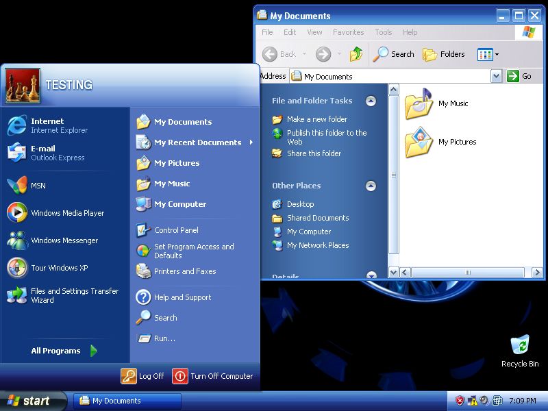The width and height of the screenshot is (548, 411).
Task: Open the View menu
Action: (314, 32)
